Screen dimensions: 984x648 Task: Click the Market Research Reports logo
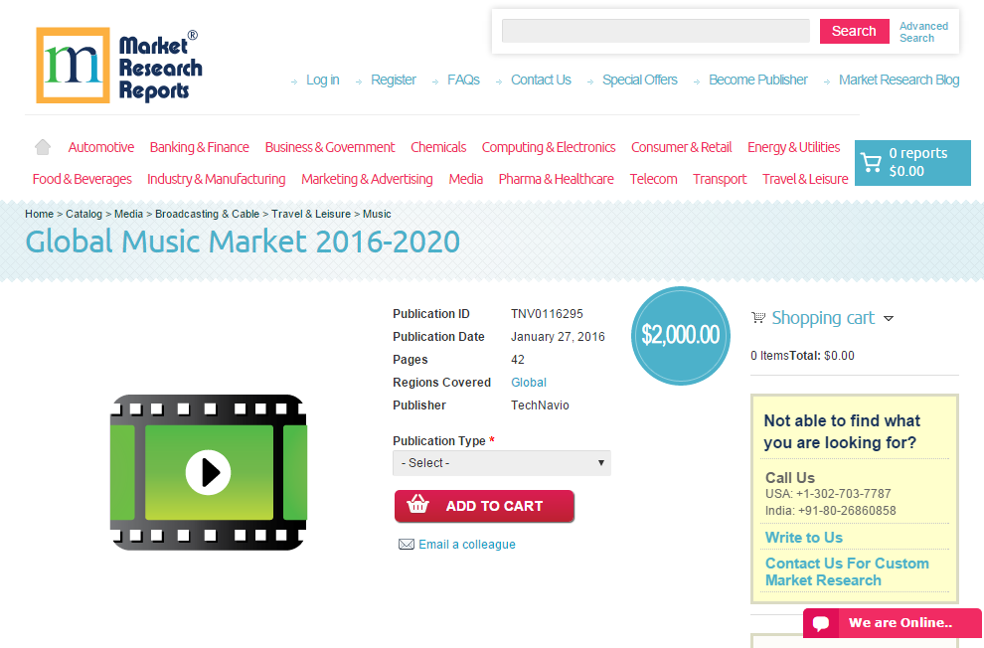(x=119, y=66)
